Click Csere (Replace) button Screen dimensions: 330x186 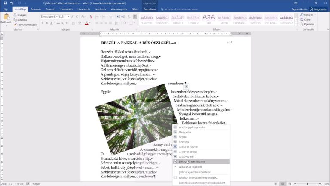click(x=306, y=19)
